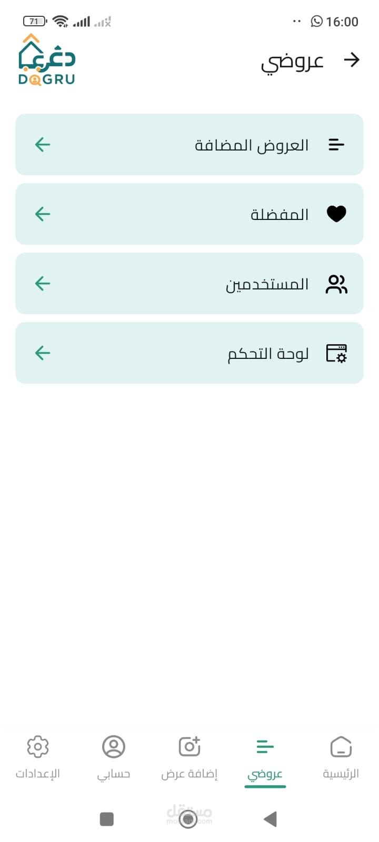Open لوحة التحكم via its green arrow
The image size is (379, 842).
(x=43, y=353)
